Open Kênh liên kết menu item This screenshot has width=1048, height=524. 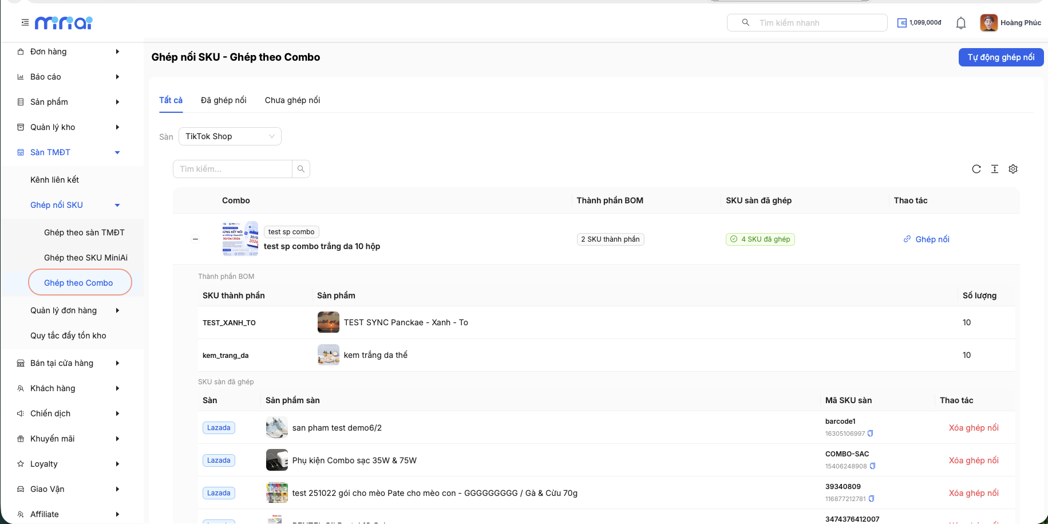click(55, 180)
